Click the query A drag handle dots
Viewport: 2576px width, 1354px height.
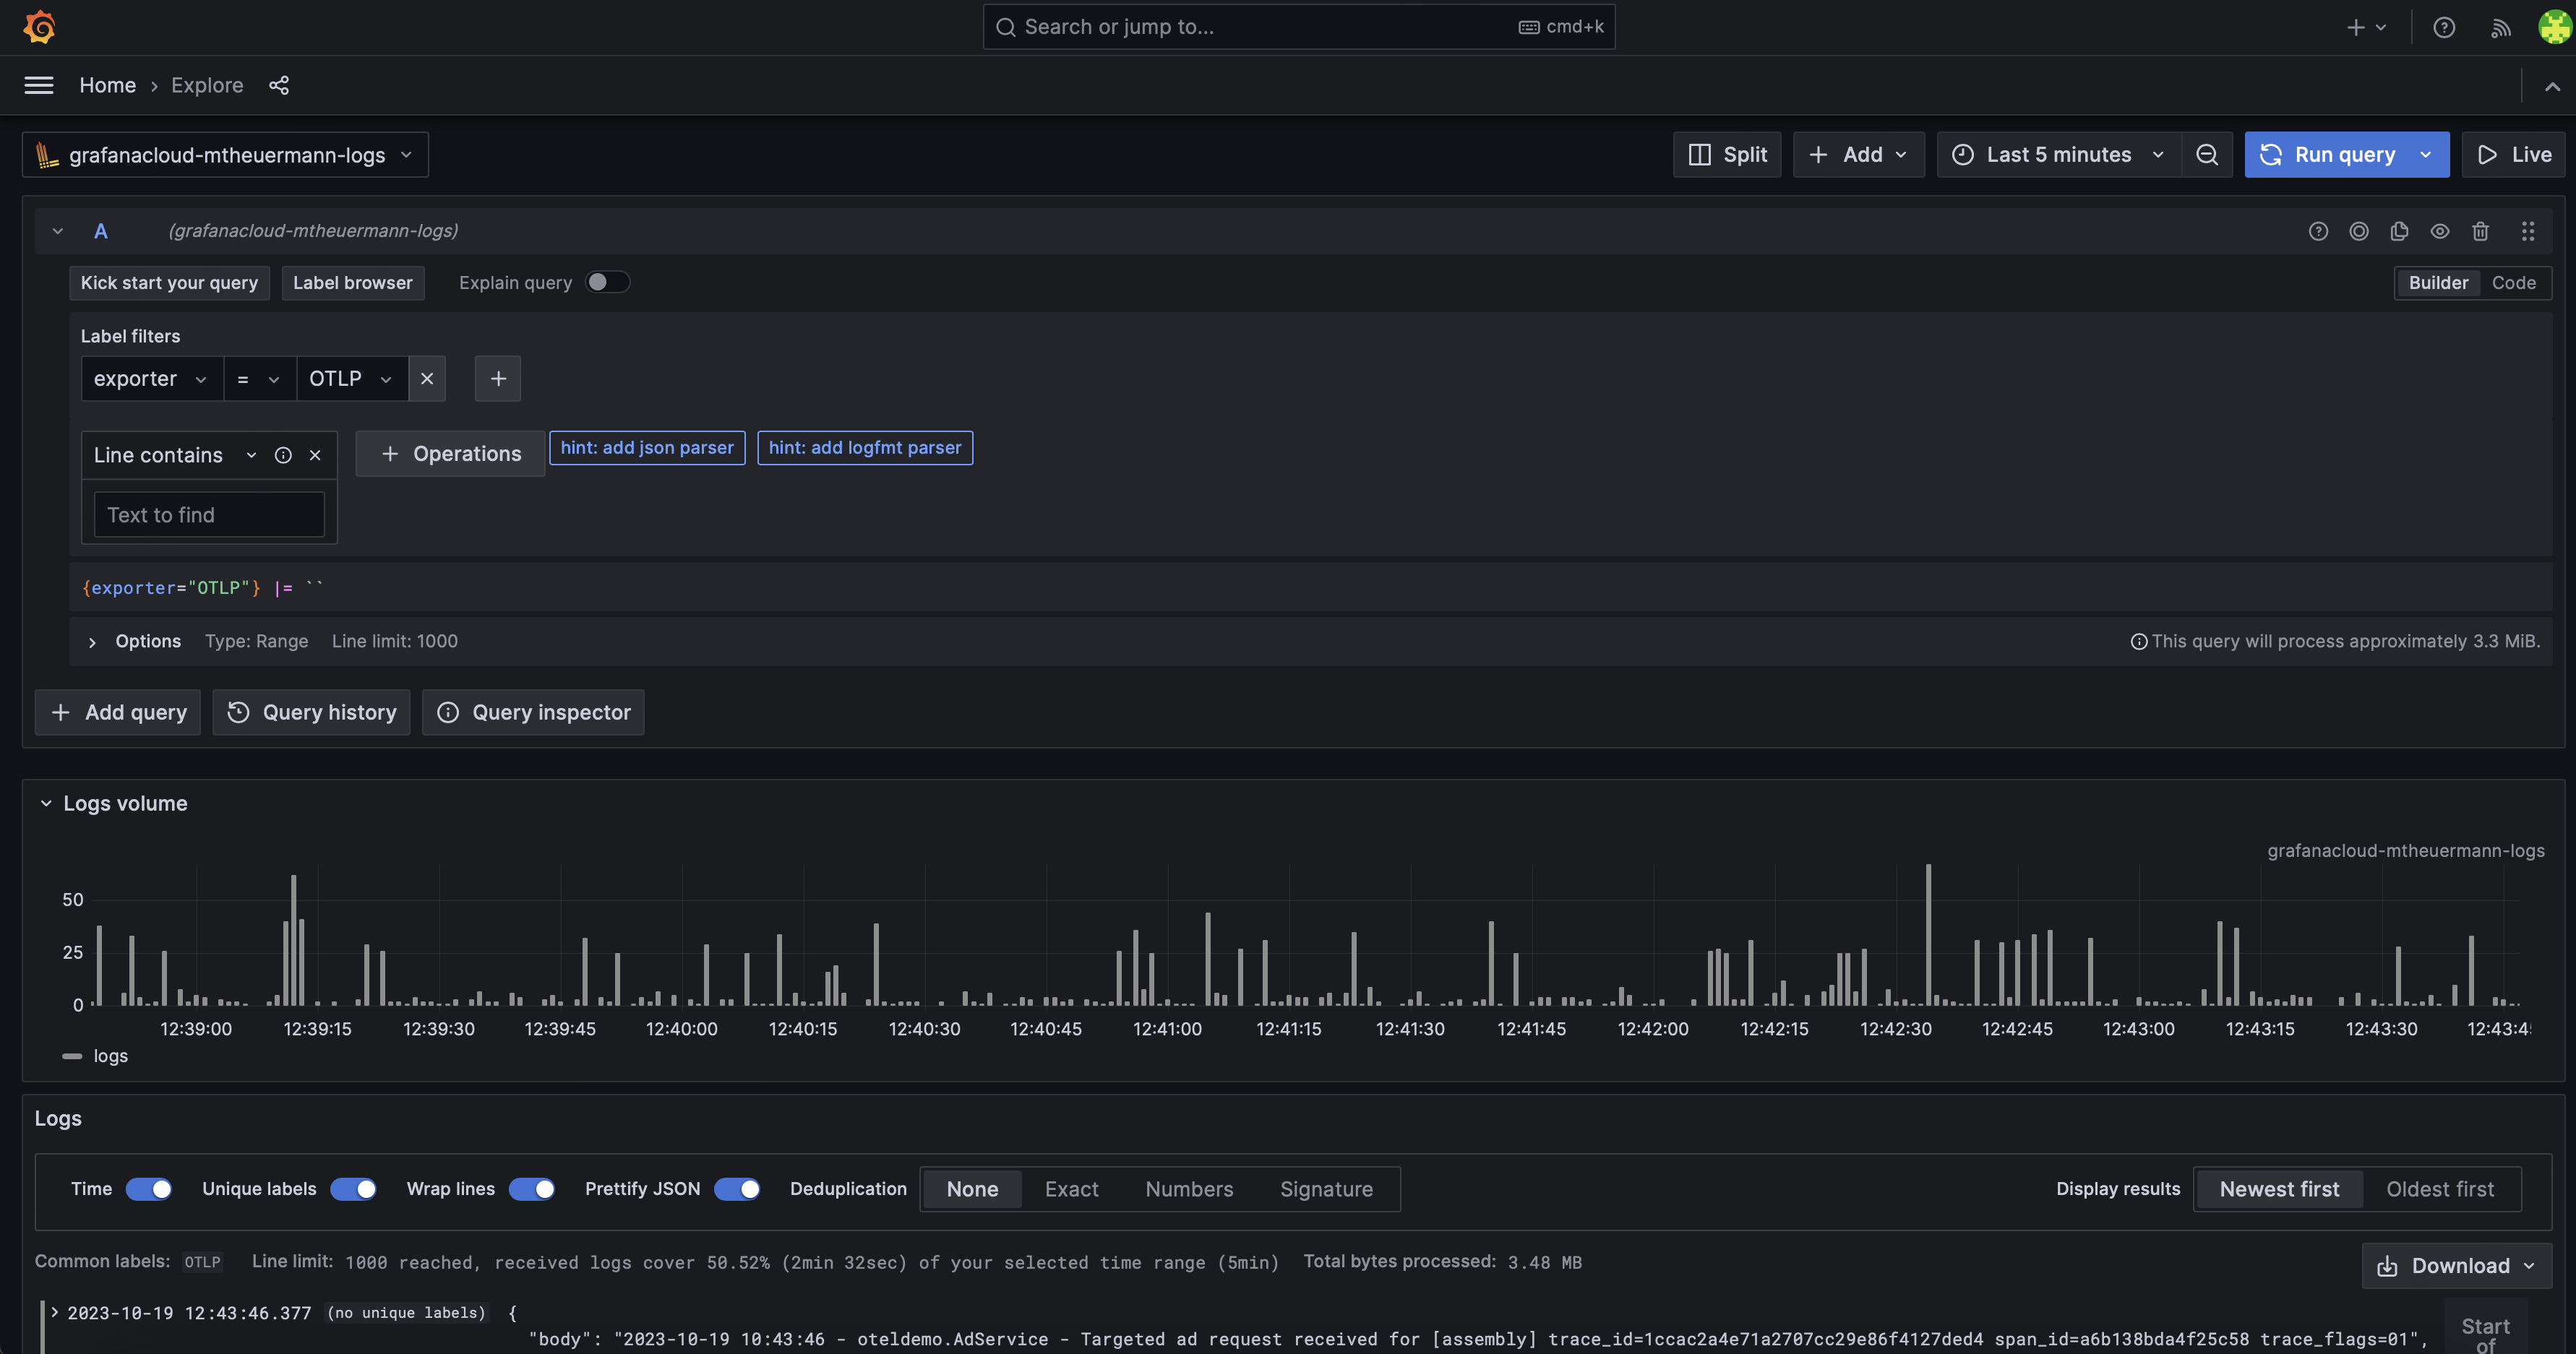pyautogui.click(x=2528, y=231)
